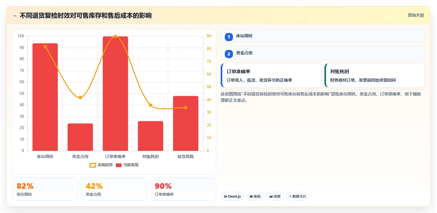This screenshot has height=213, width=437.
Task: Click the trend line point above 缺货风险
Action: [x=185, y=108]
